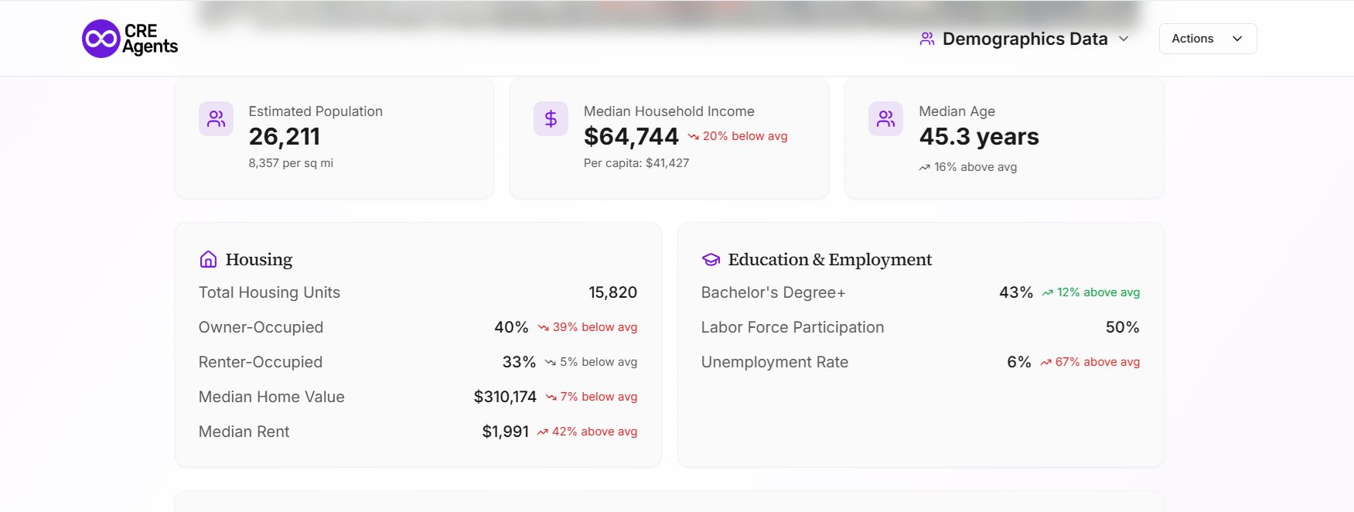Click the Median Age people icon
The width and height of the screenshot is (1354, 512).
click(x=885, y=119)
